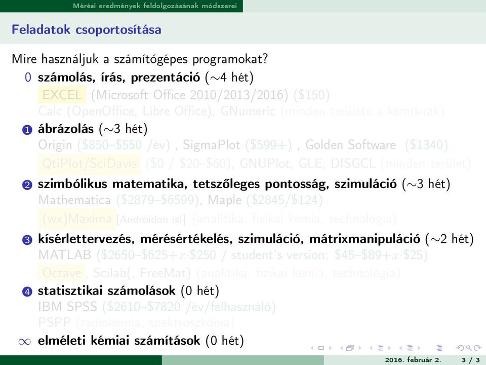Click bullet number 2 circle for 'szimbólikus matematika'

(x=27, y=185)
